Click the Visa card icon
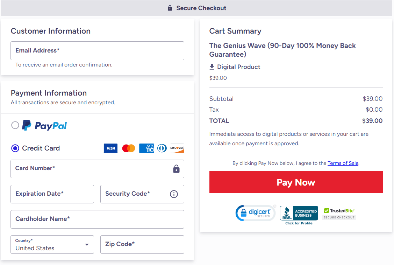 (x=110, y=148)
